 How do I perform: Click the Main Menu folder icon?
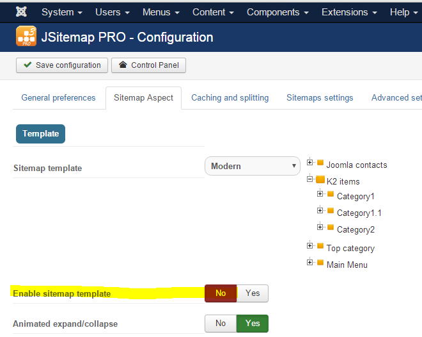coord(320,262)
